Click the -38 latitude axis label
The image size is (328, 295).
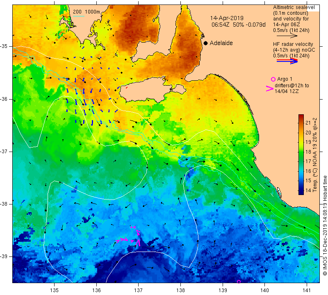coord(4,204)
